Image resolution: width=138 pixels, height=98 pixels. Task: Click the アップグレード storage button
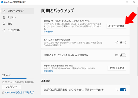(x=11, y=87)
